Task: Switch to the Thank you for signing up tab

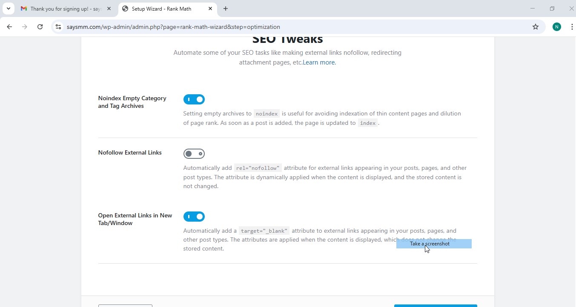Action: point(64,8)
